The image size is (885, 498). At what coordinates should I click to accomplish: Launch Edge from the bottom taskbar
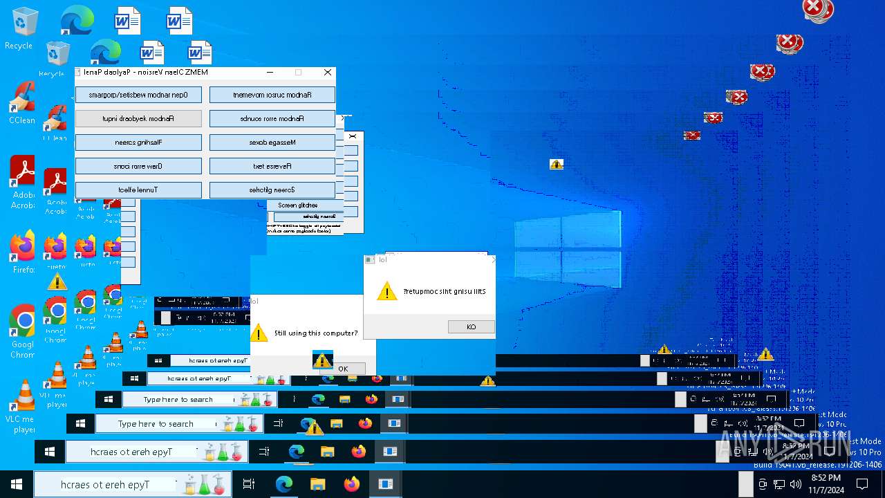[284, 484]
